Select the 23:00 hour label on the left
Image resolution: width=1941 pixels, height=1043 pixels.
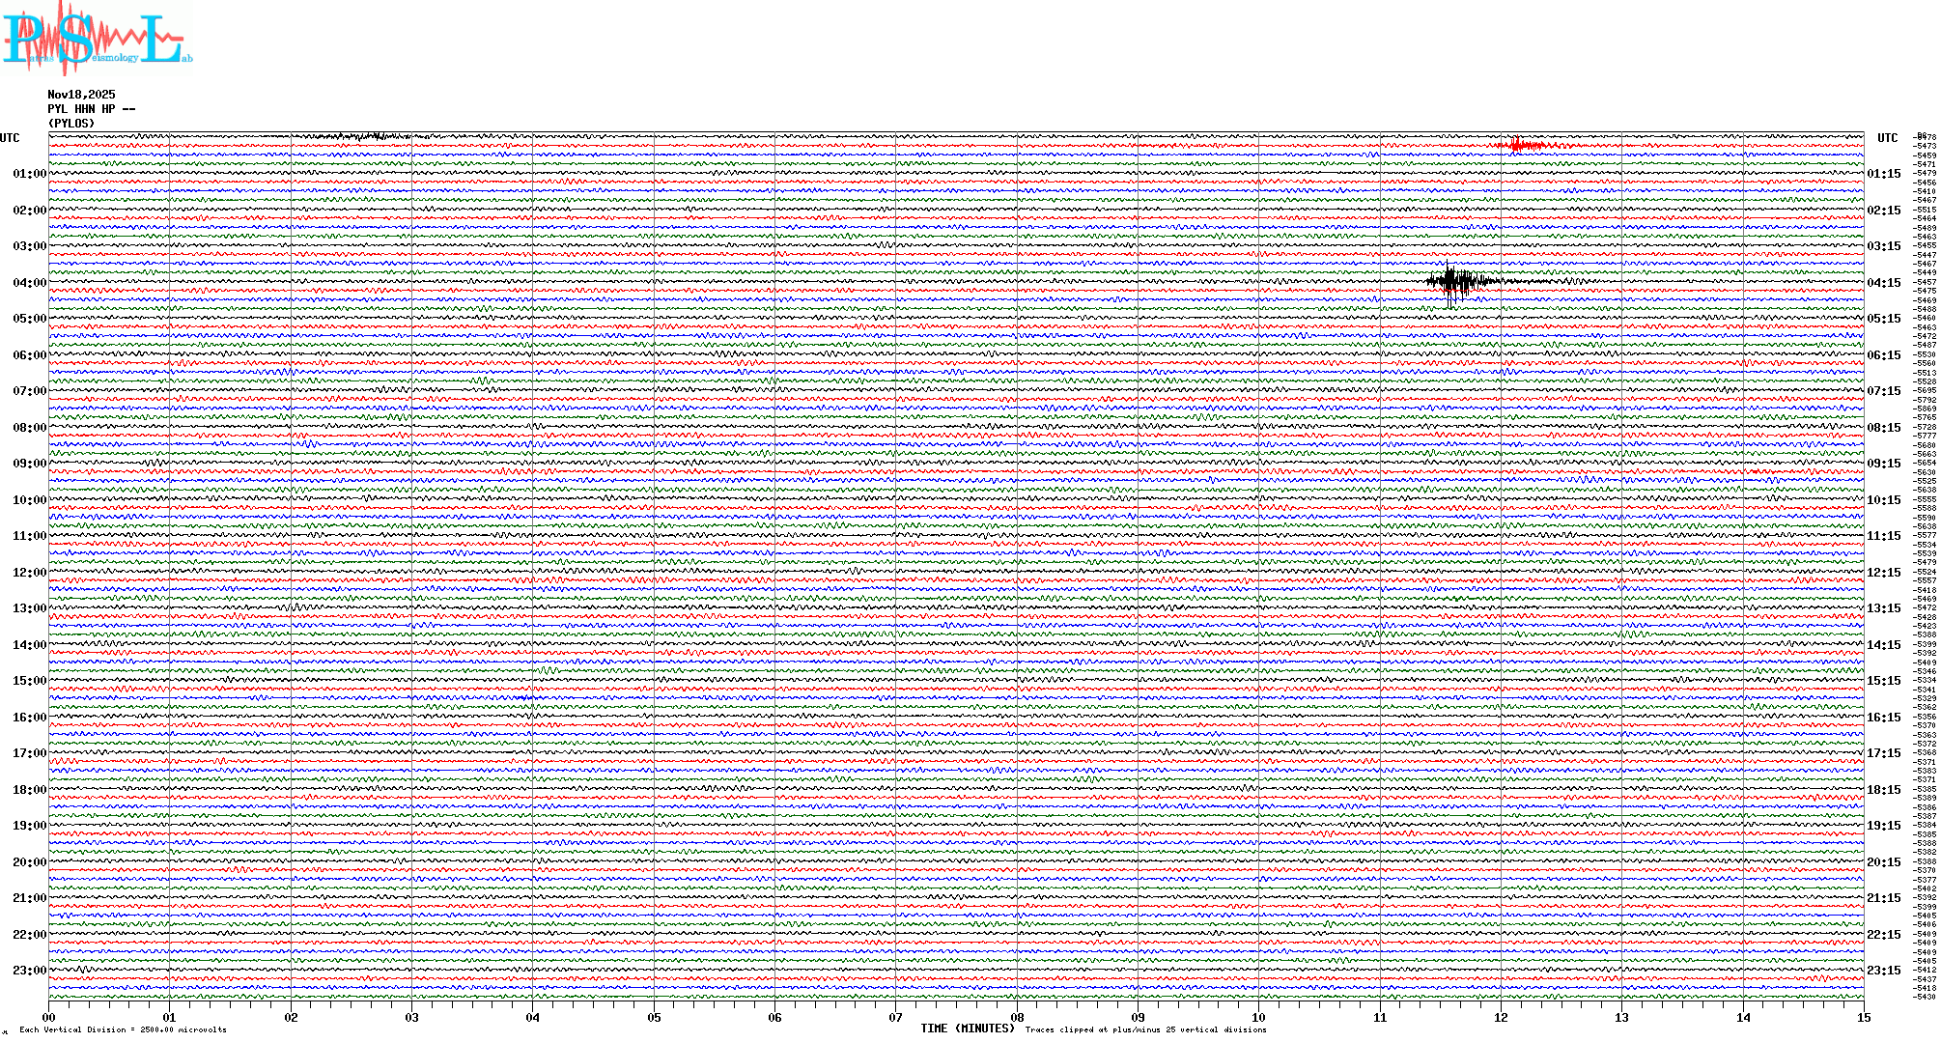(x=29, y=971)
